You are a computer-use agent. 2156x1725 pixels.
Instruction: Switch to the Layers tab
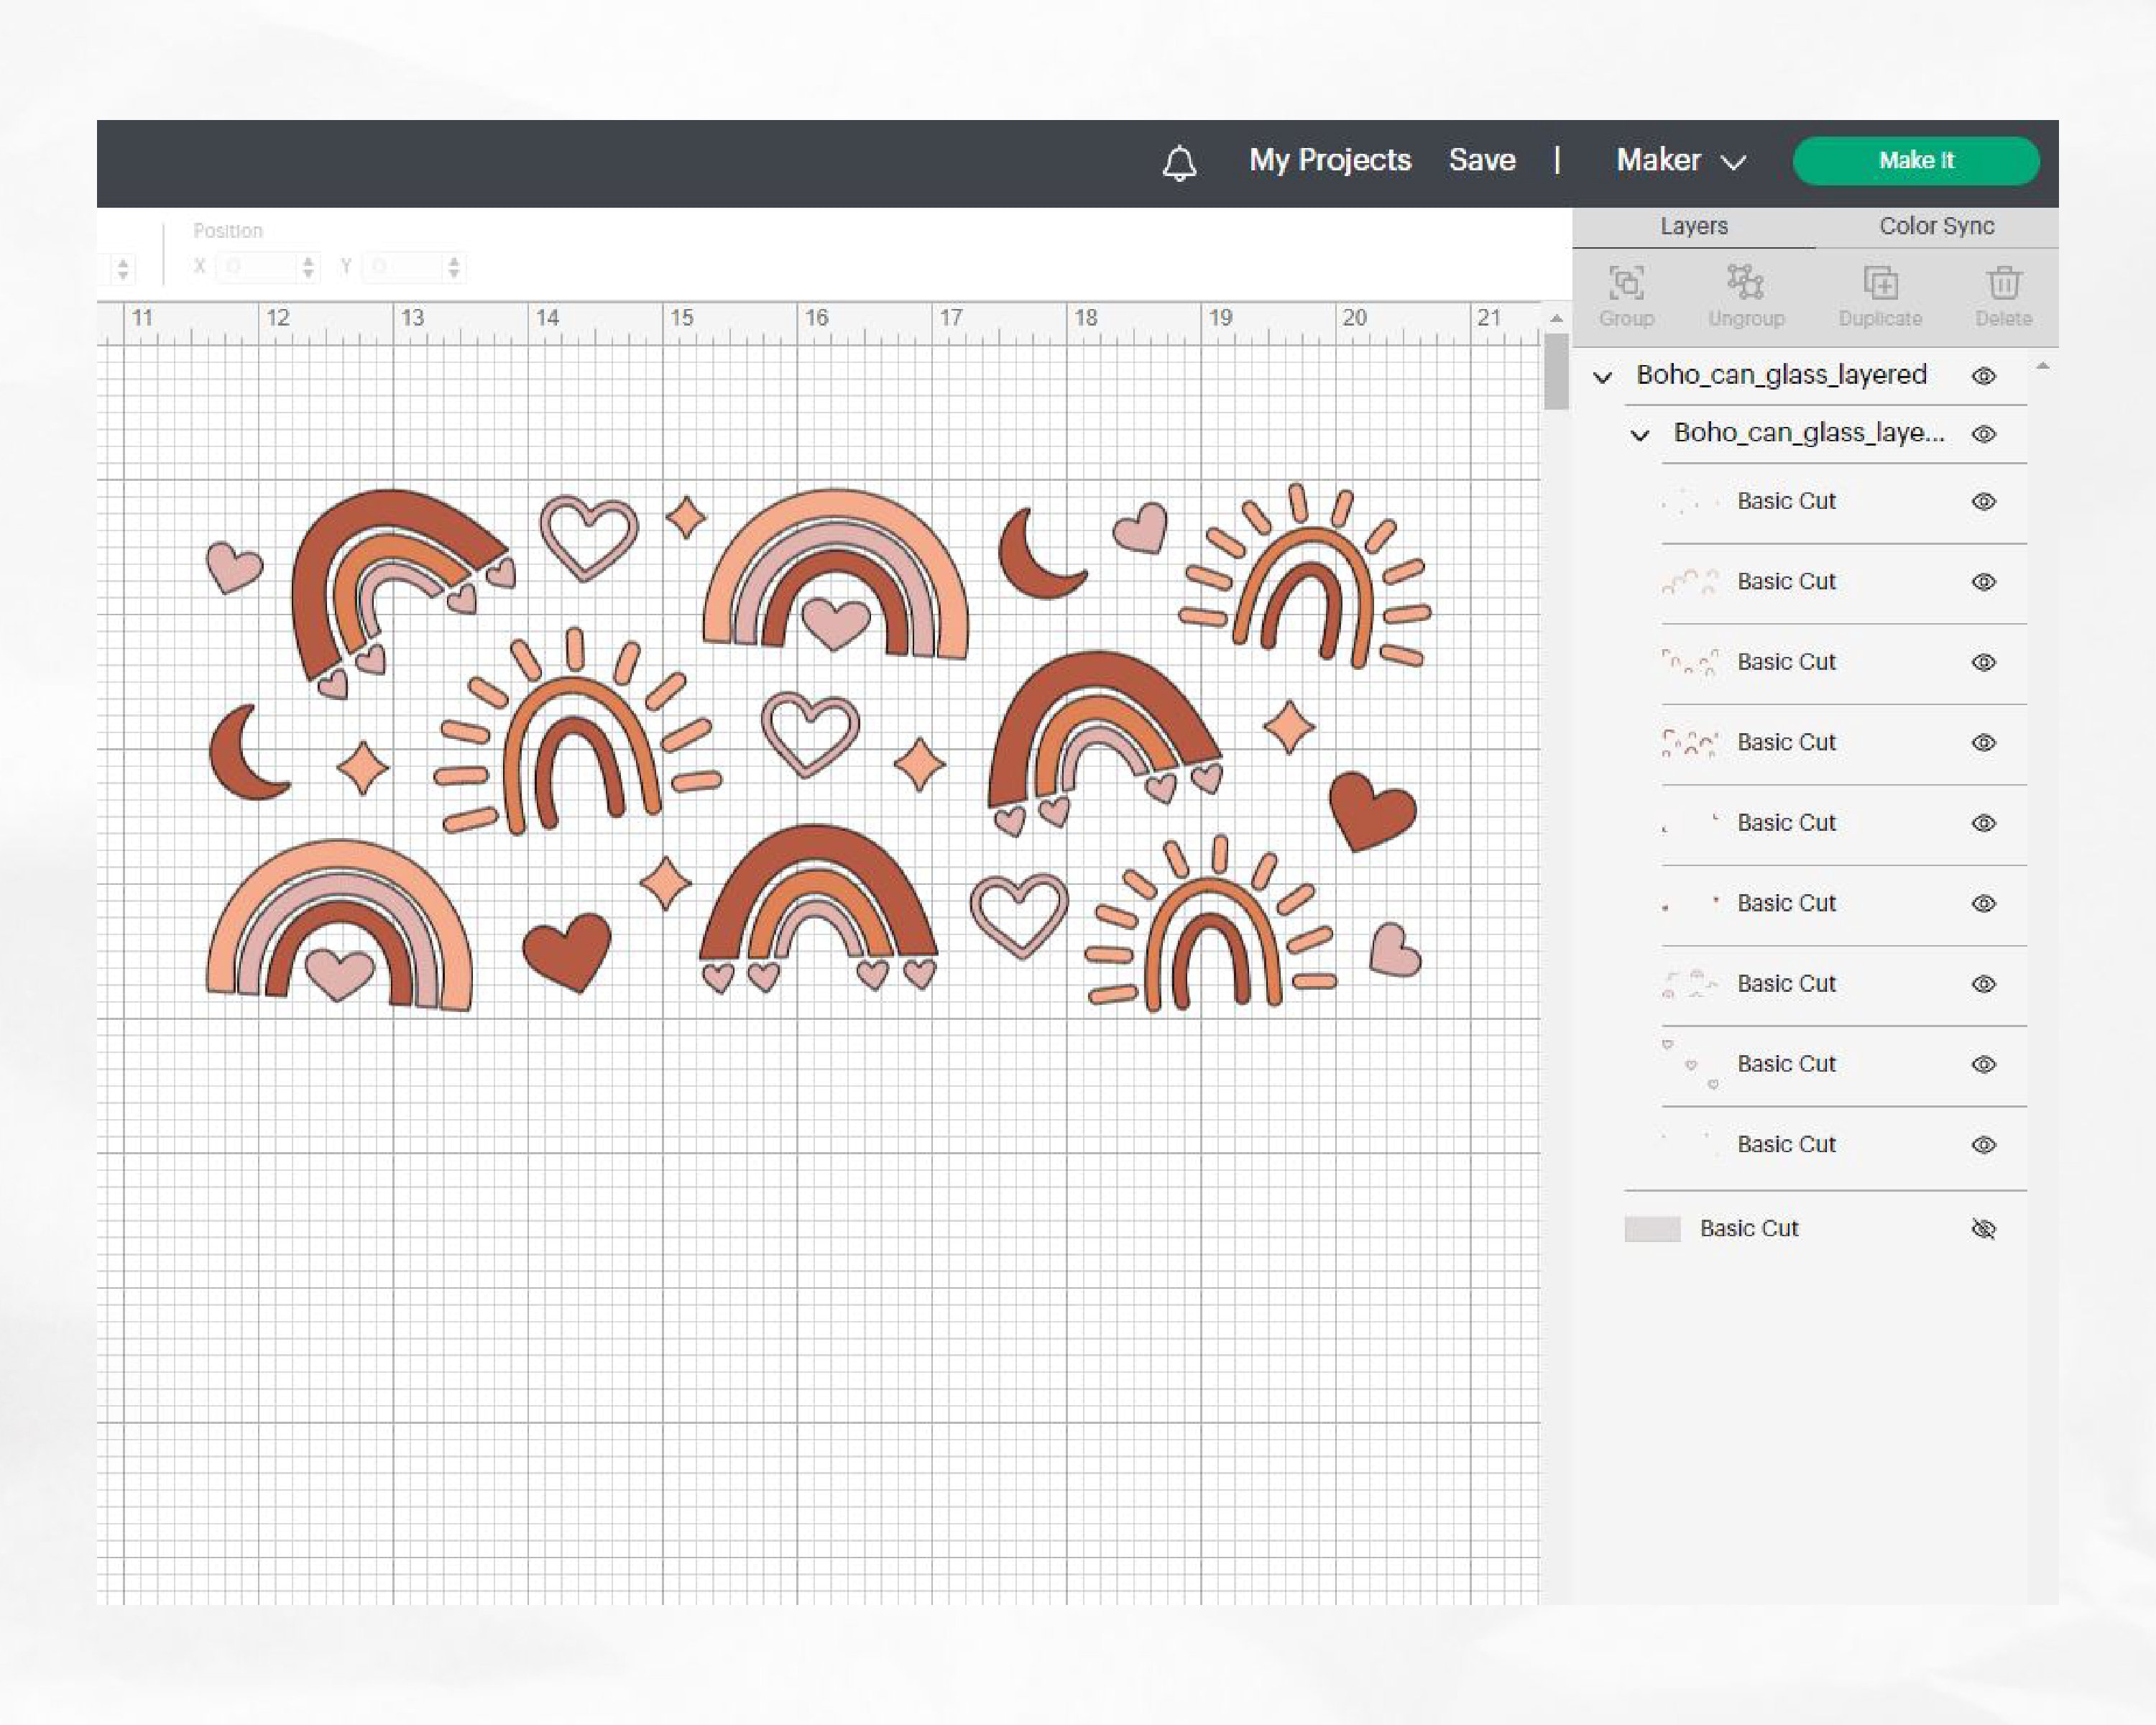pos(1694,227)
